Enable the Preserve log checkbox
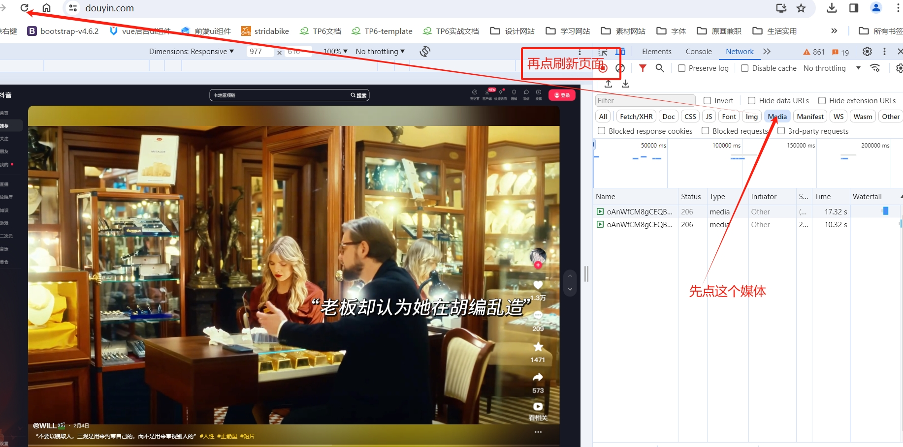The width and height of the screenshot is (903, 447). pos(681,68)
